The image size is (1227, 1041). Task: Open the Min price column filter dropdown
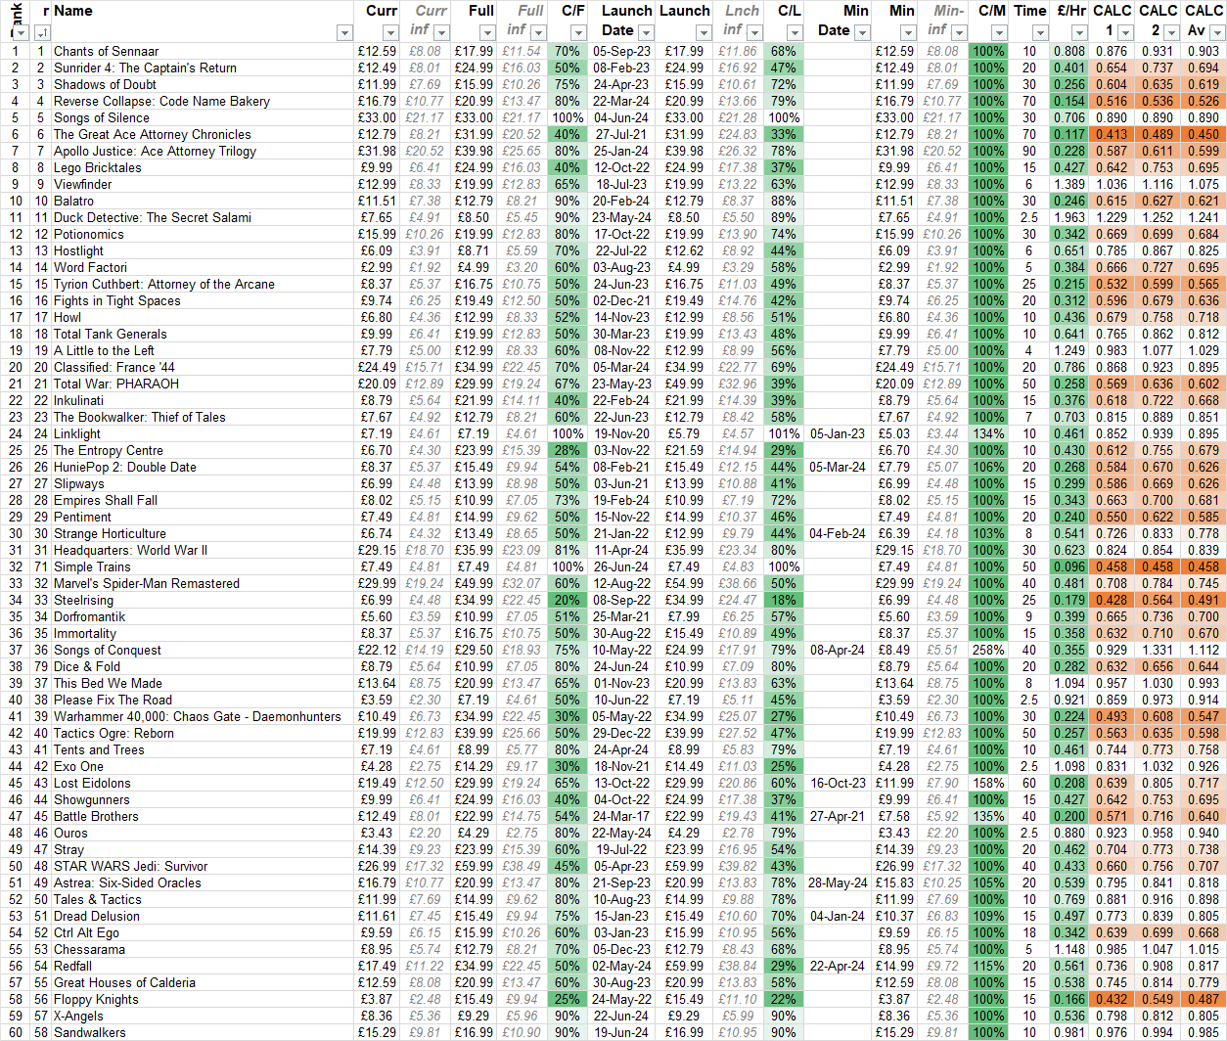(908, 33)
